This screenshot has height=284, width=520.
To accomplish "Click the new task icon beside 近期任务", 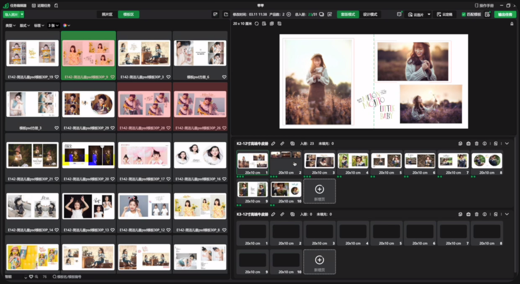I will [x=56, y=5].
